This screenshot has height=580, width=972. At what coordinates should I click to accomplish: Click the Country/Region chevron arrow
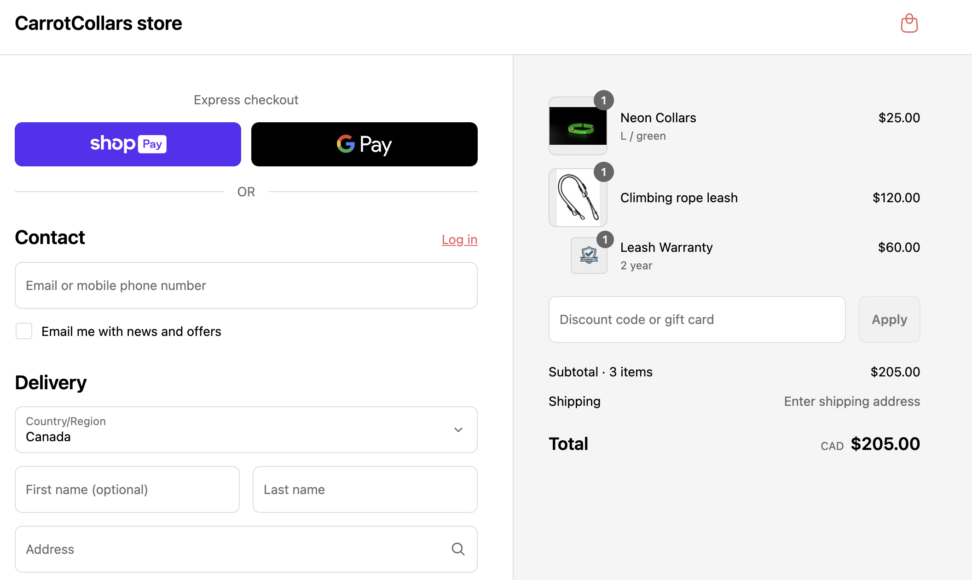[x=458, y=430]
